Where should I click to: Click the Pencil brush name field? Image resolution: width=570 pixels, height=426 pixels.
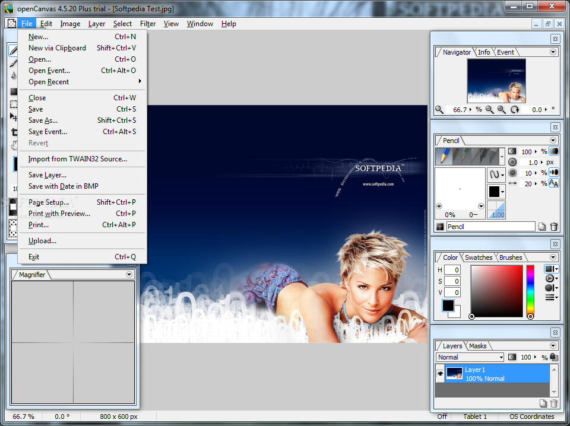pyautogui.click(x=490, y=227)
